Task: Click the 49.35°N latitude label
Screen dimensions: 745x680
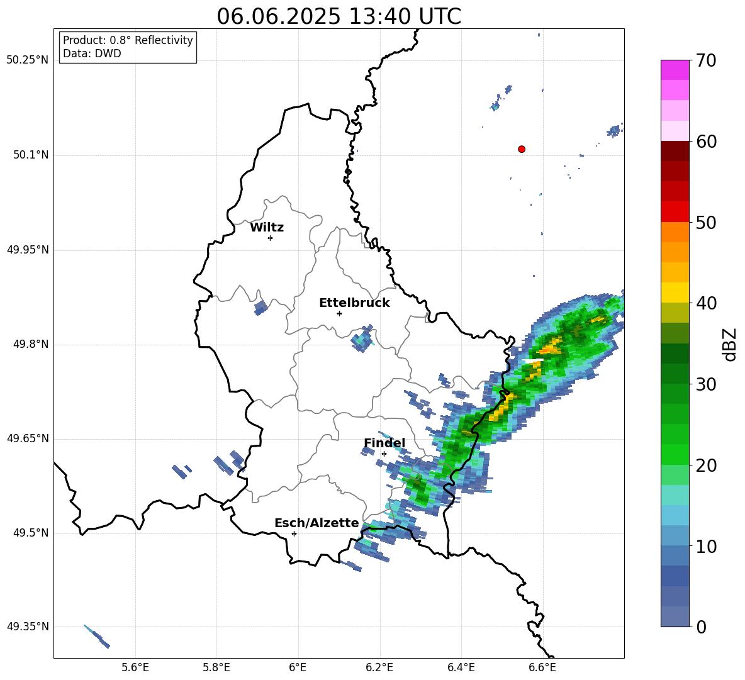Action: [x=28, y=627]
